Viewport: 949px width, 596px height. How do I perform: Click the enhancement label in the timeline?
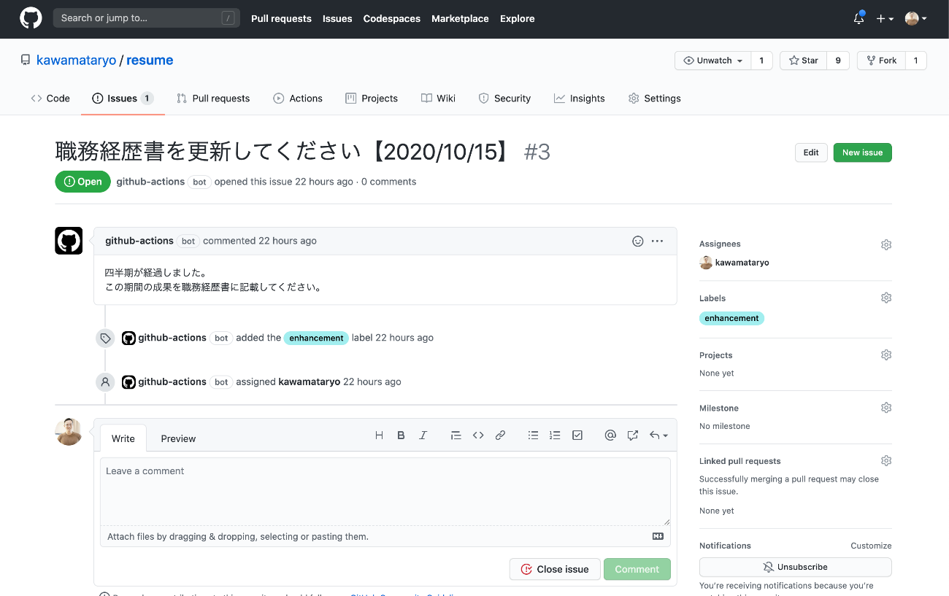tap(316, 338)
